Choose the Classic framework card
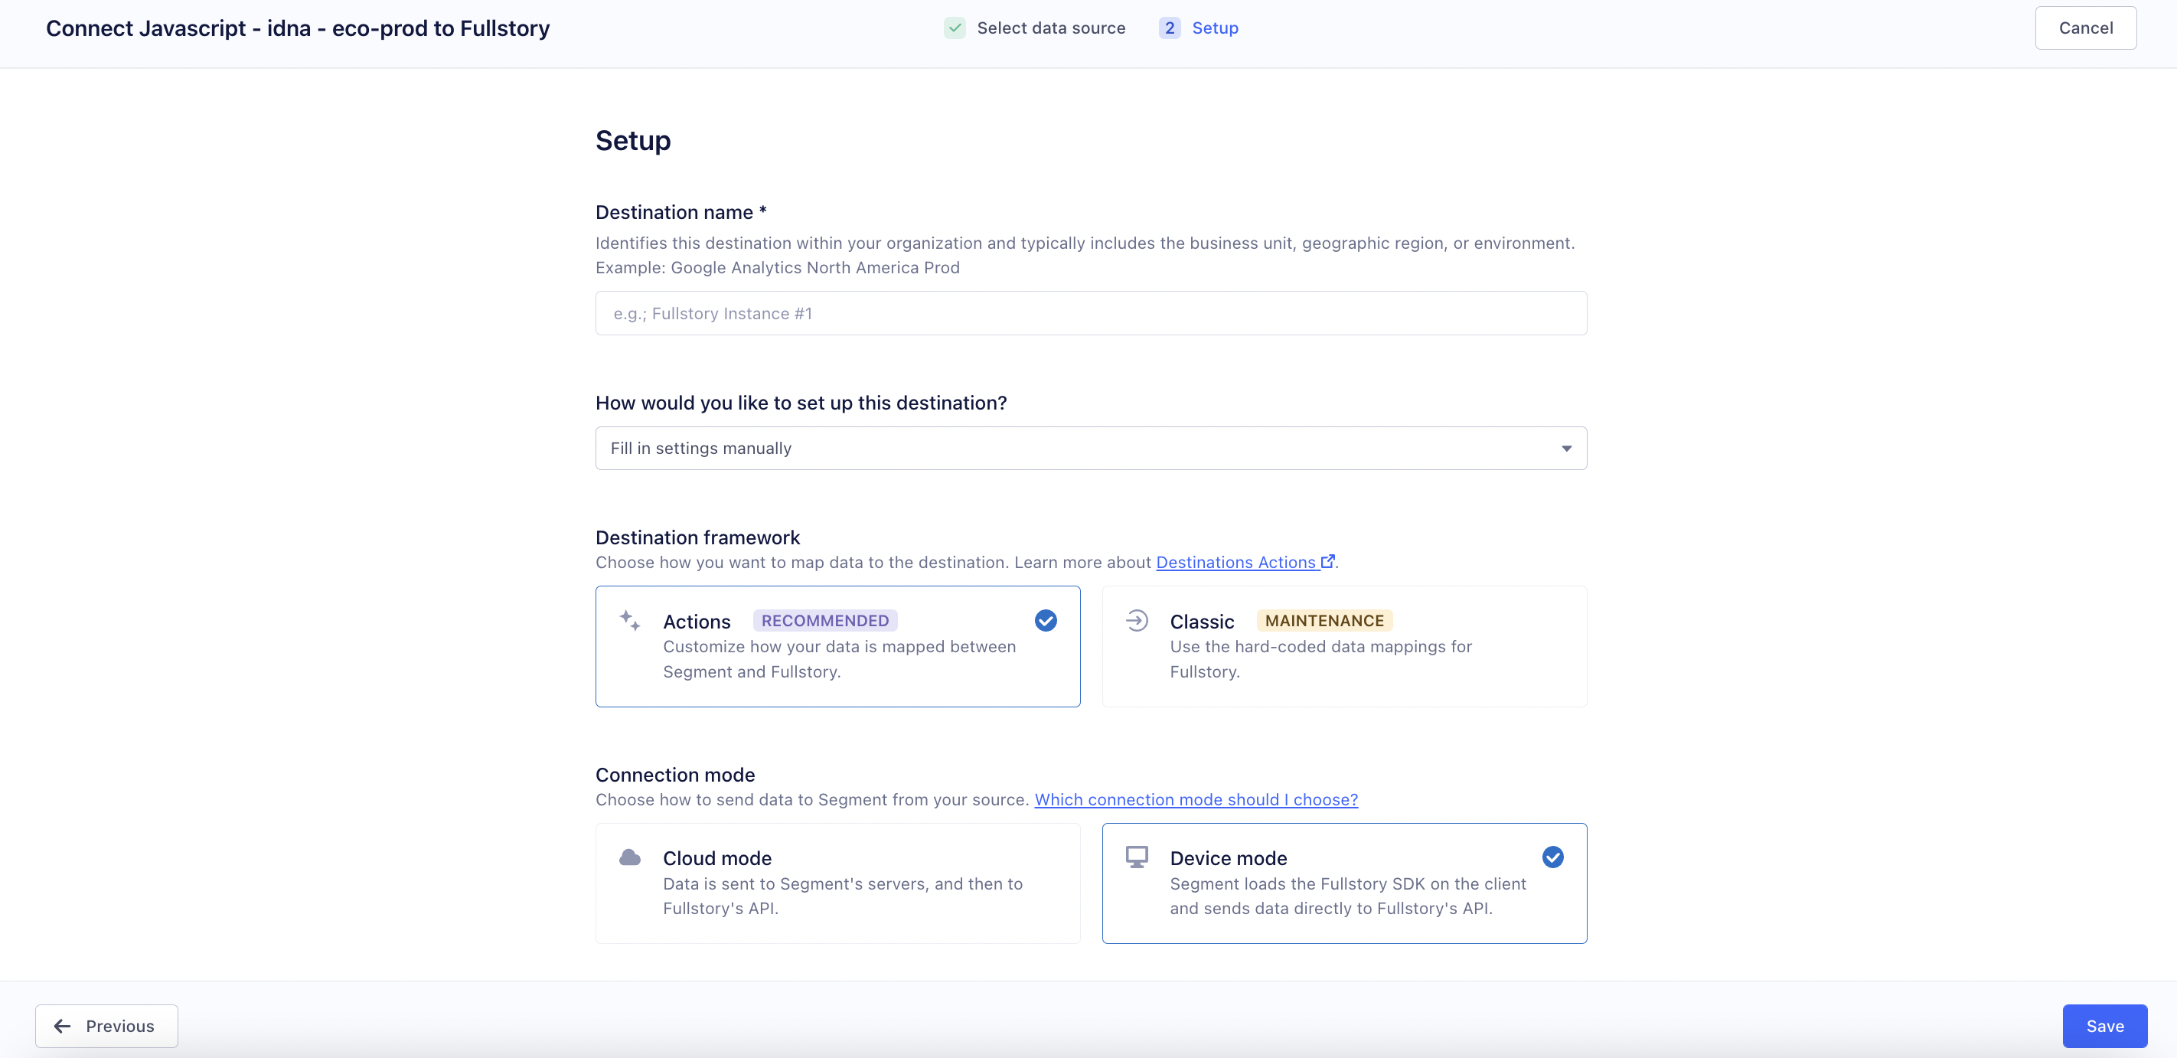 [1343, 646]
